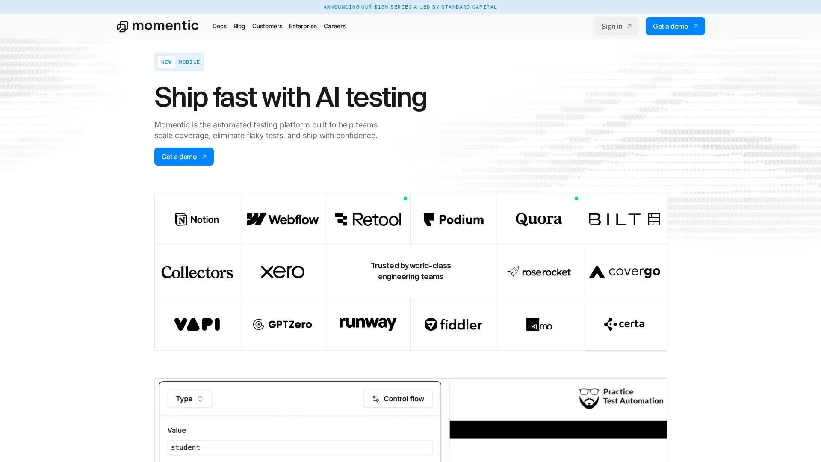Click the Practice Test Automation logo
821x462 pixels.
pos(621,398)
